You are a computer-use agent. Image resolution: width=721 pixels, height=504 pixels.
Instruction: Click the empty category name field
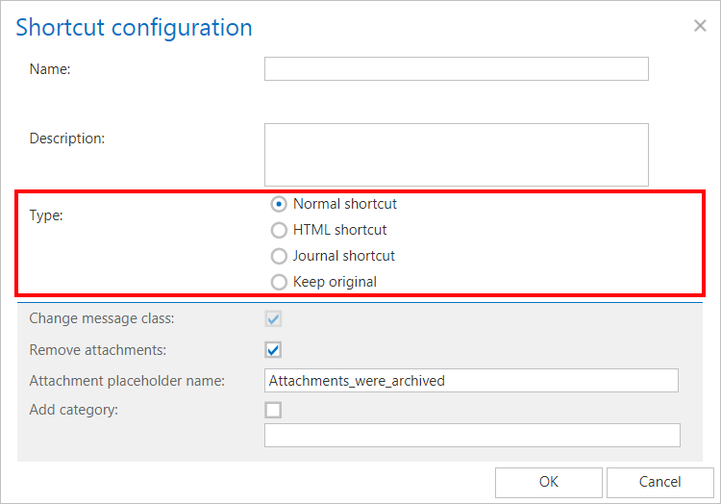(471, 436)
